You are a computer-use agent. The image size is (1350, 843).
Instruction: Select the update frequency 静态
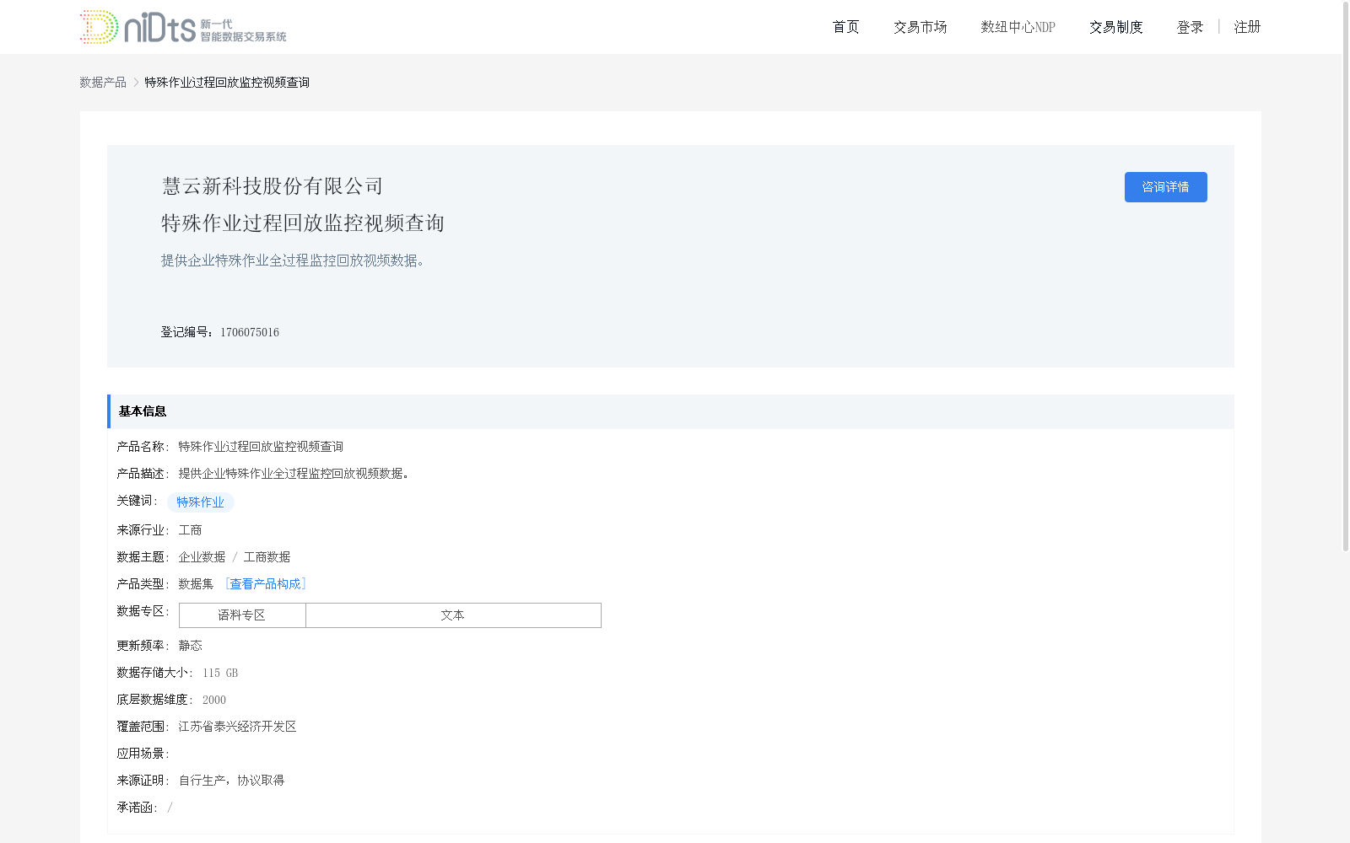pyautogui.click(x=190, y=646)
